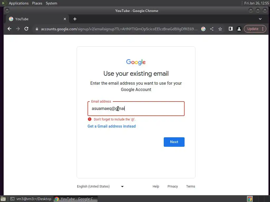
Task: Click the forward navigation arrow
Action: click(x=18, y=29)
